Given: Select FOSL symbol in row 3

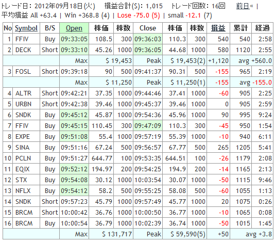Looking at the screenshot, I should click(x=23, y=72).
